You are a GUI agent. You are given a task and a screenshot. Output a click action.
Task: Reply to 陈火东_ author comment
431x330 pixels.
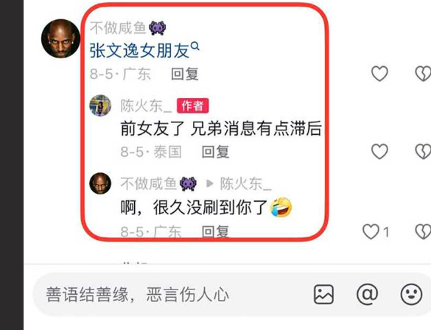215,152
